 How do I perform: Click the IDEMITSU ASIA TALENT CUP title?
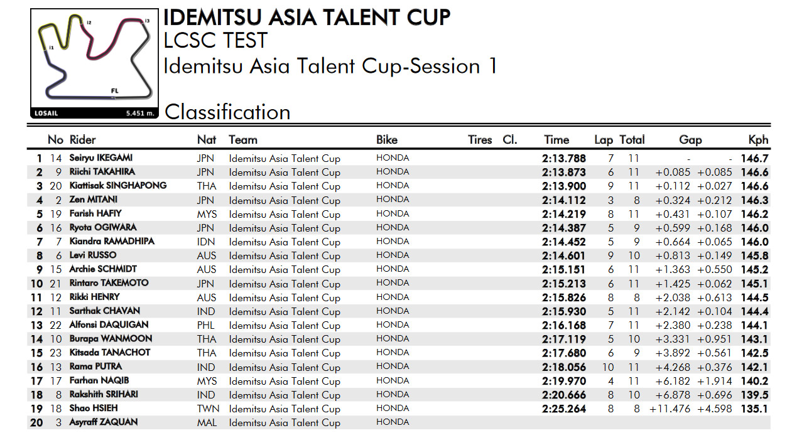(x=307, y=18)
